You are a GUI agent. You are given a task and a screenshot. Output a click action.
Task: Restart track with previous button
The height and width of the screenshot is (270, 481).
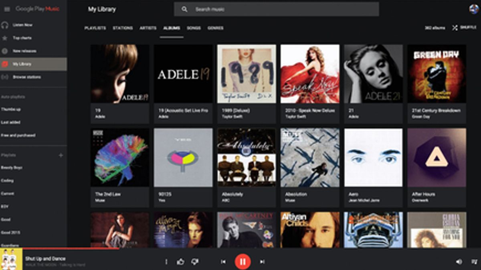tap(223, 260)
